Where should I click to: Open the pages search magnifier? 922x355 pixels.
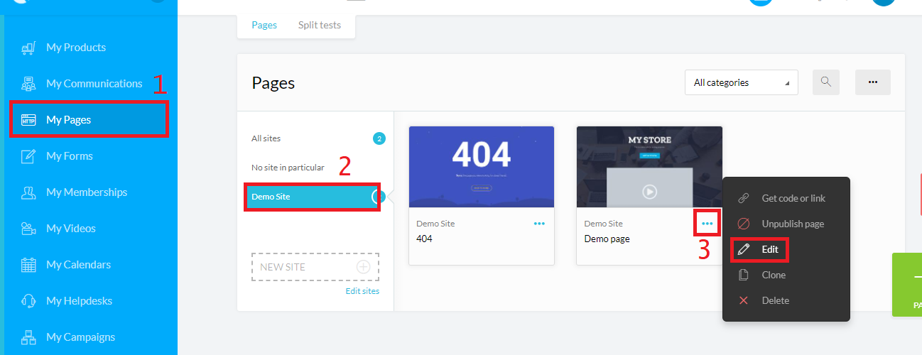coord(826,82)
